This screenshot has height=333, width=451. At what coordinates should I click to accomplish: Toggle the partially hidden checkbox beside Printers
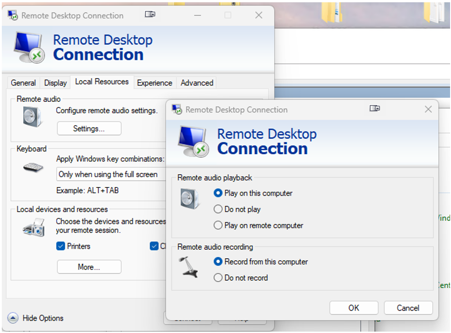point(154,246)
